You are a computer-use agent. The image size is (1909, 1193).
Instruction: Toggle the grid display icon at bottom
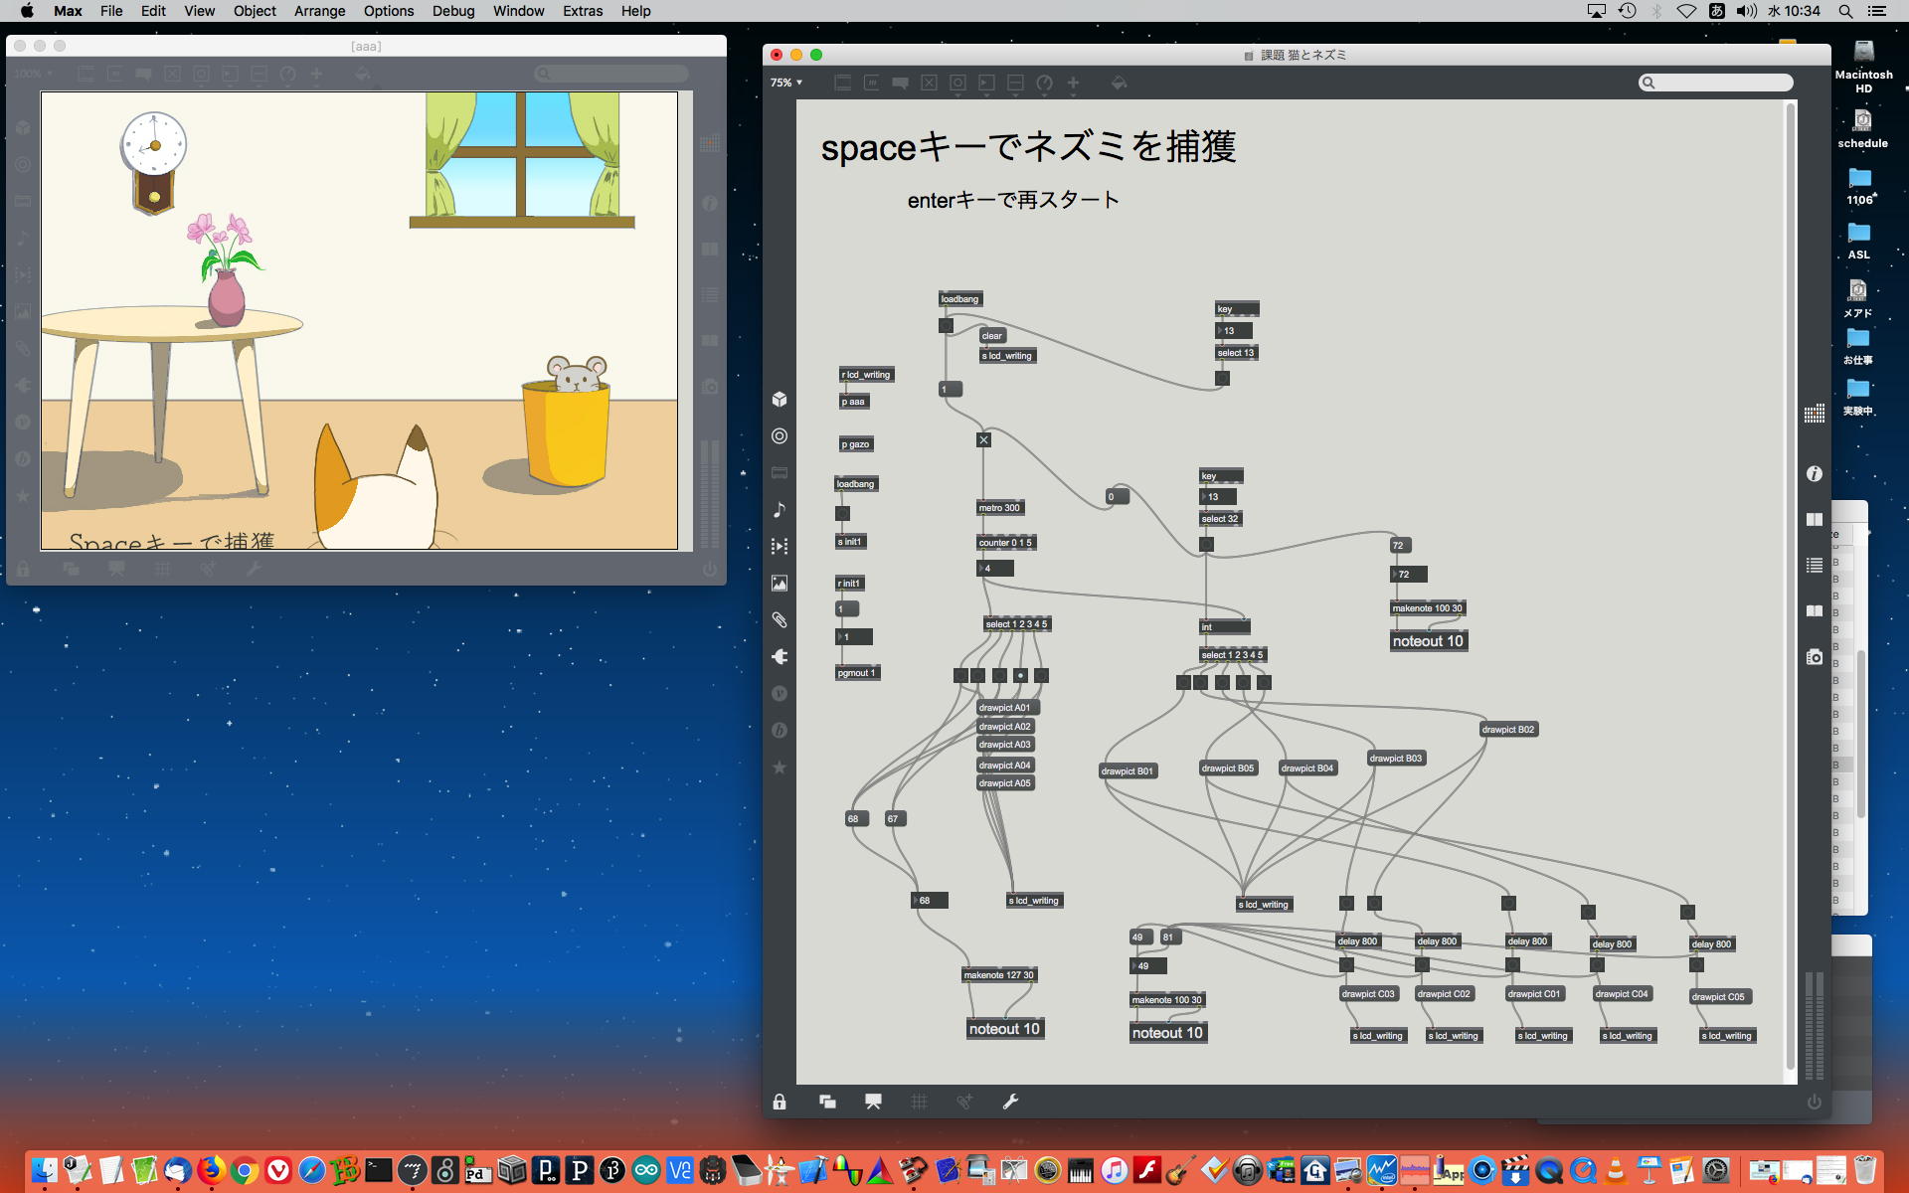click(919, 1102)
